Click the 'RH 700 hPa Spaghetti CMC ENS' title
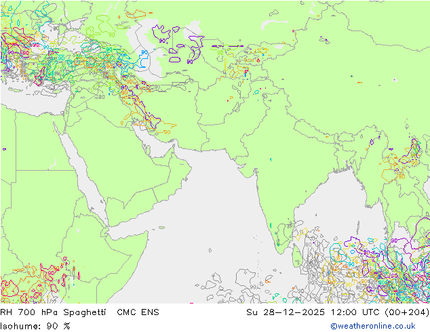The image size is (430, 332). coord(79,312)
